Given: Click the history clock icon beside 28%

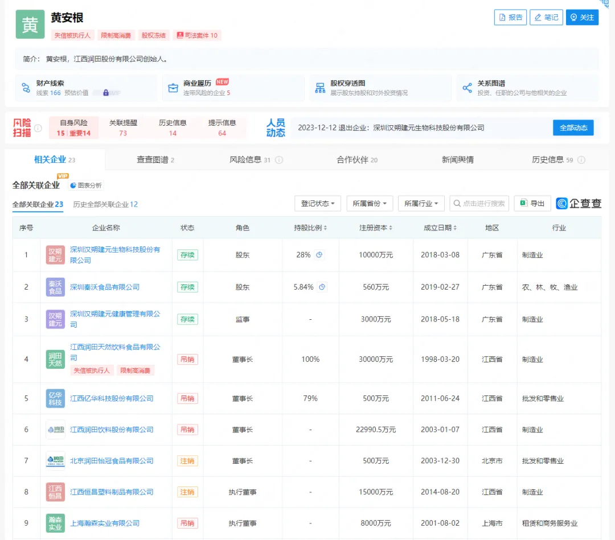Looking at the screenshot, I should click(x=319, y=255).
